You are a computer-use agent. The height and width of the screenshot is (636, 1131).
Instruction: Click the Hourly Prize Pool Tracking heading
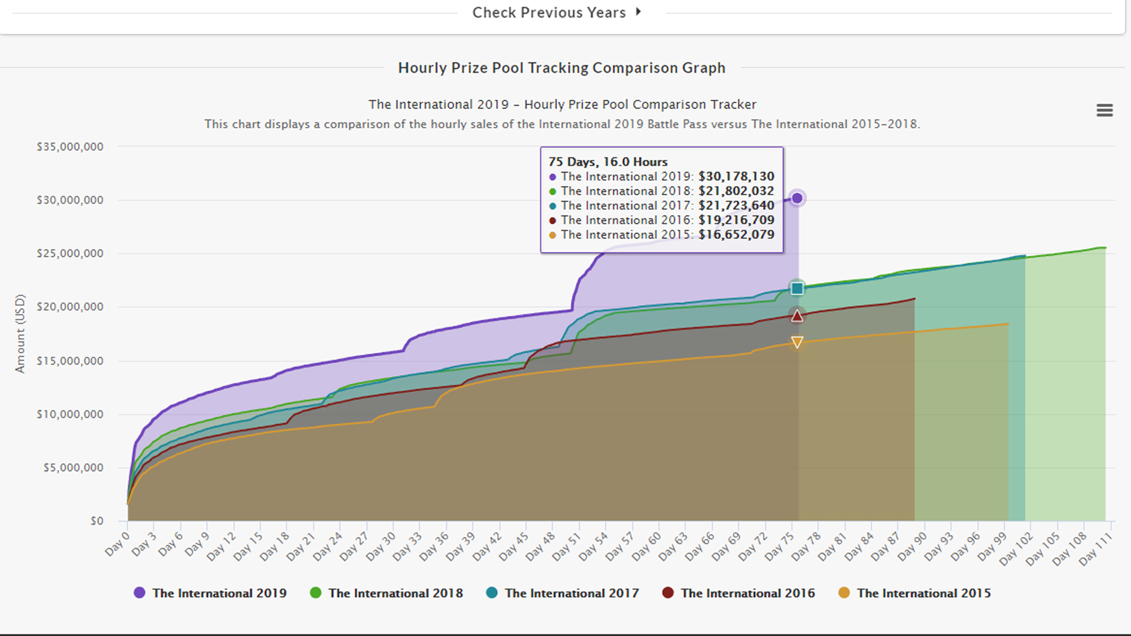561,68
